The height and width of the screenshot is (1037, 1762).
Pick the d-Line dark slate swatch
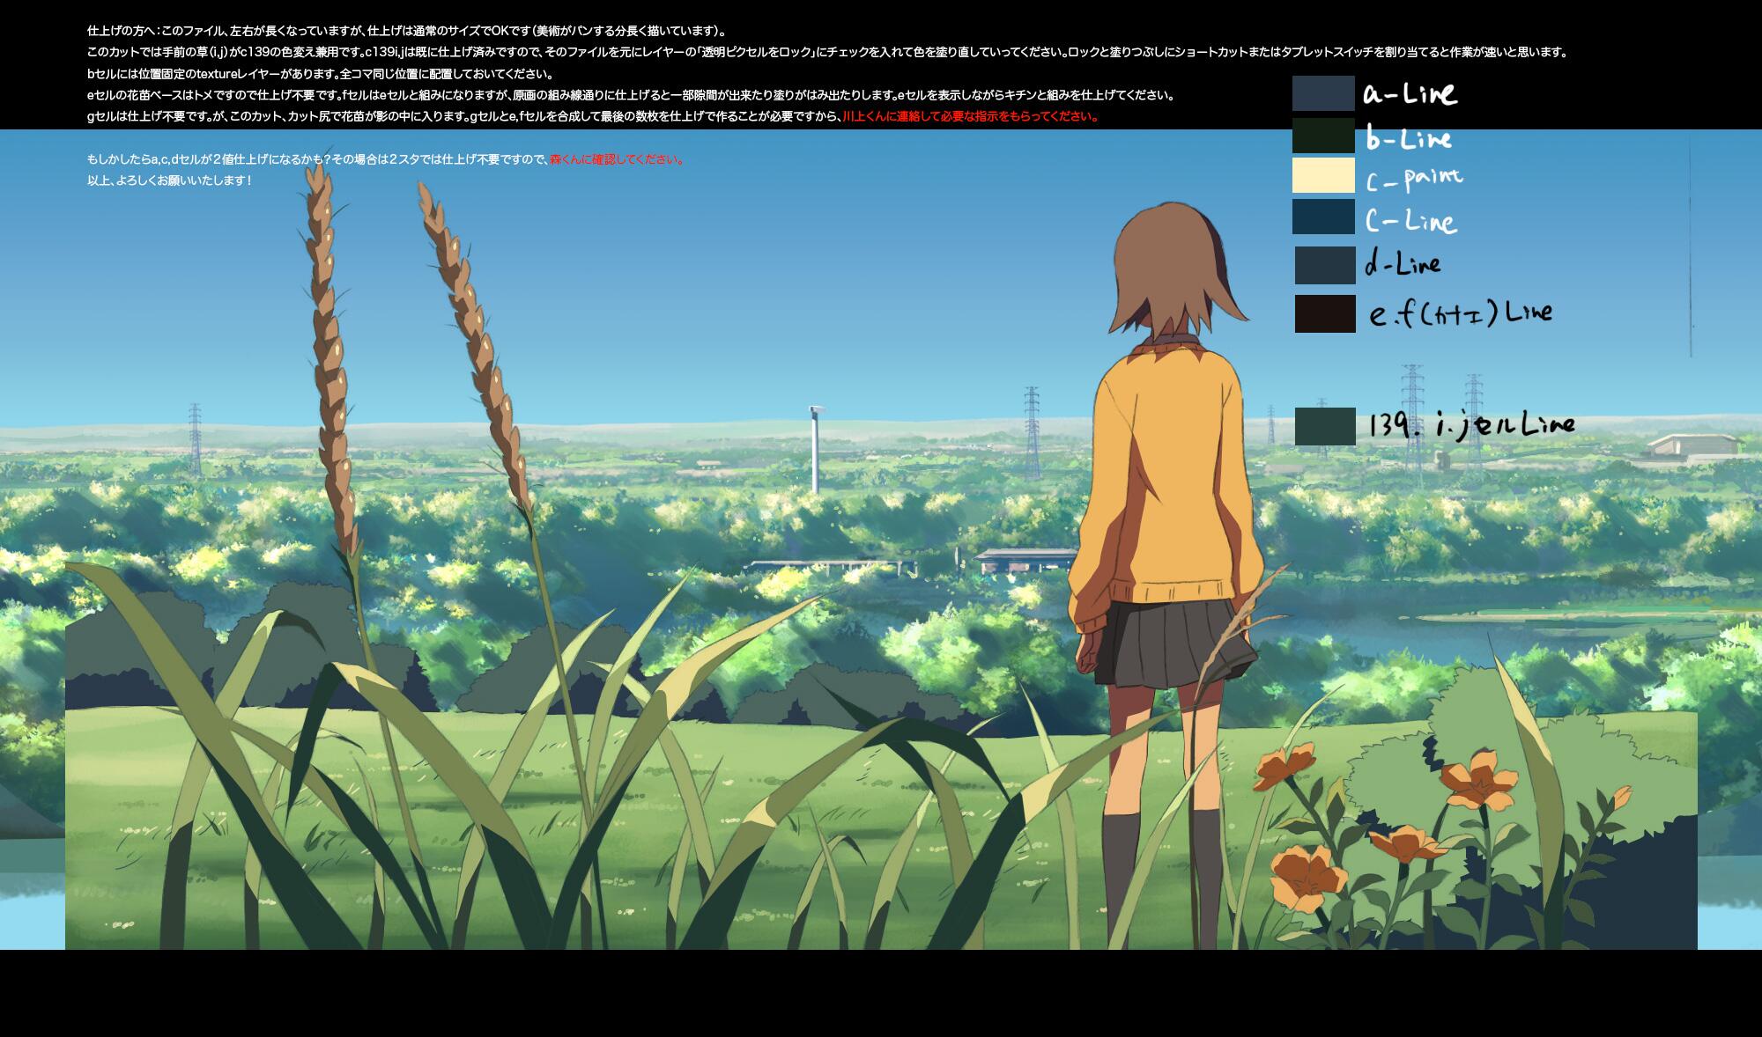[1325, 265]
